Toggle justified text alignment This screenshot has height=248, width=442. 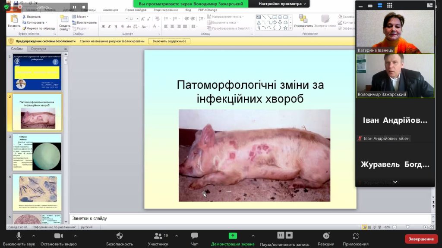pyautogui.click(x=185, y=26)
